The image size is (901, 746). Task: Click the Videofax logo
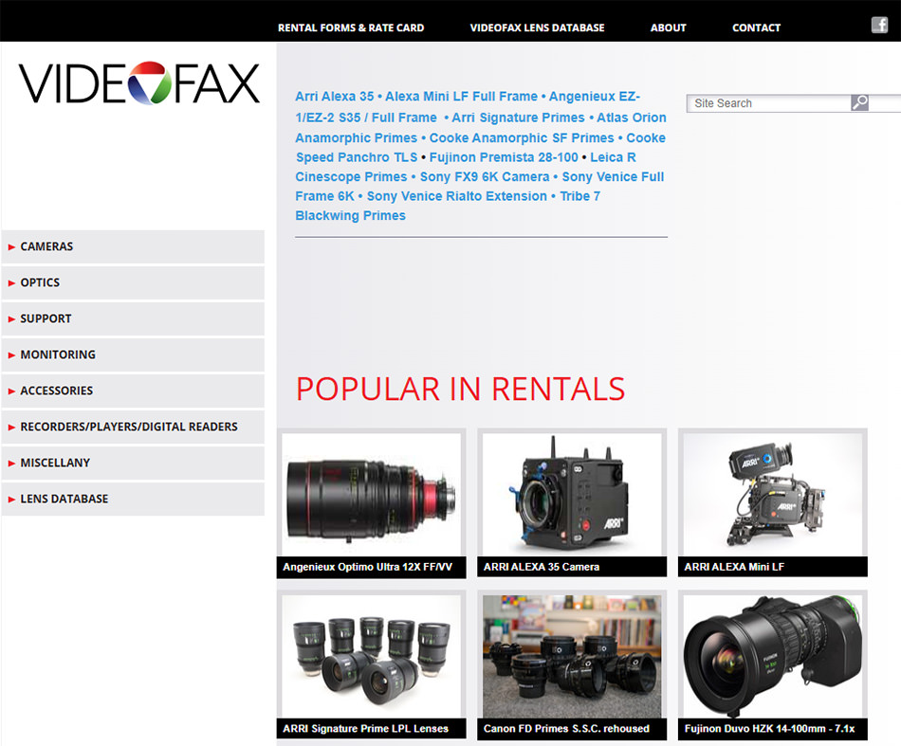(139, 83)
